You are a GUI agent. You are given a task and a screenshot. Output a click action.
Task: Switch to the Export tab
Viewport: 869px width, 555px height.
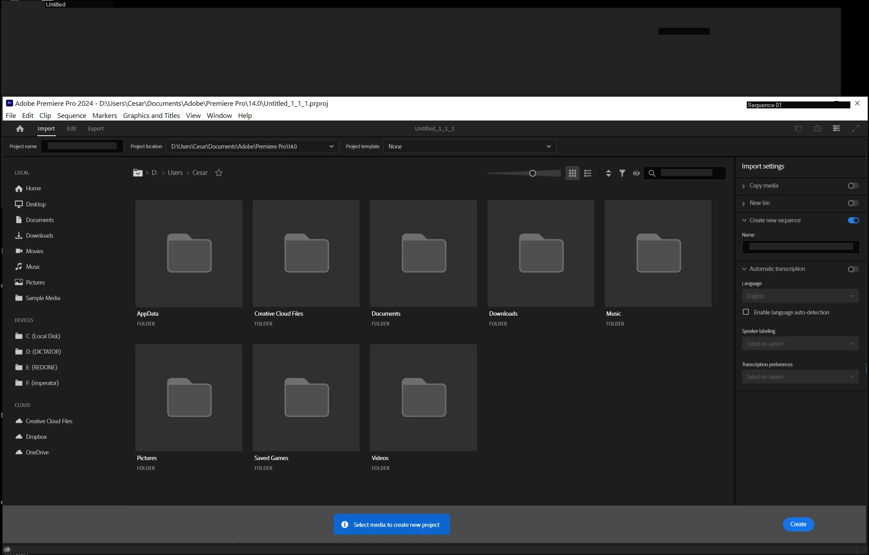click(x=96, y=129)
